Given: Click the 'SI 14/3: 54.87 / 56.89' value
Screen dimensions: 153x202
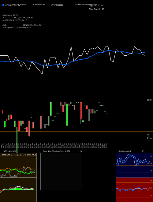Looking at the screenshot, I should pyautogui.click(x=24, y=18).
